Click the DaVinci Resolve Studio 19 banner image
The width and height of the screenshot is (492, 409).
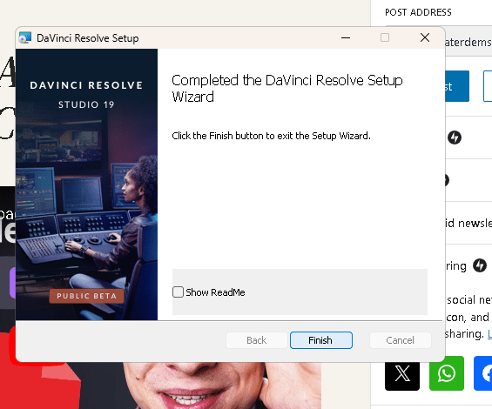[x=86, y=184]
